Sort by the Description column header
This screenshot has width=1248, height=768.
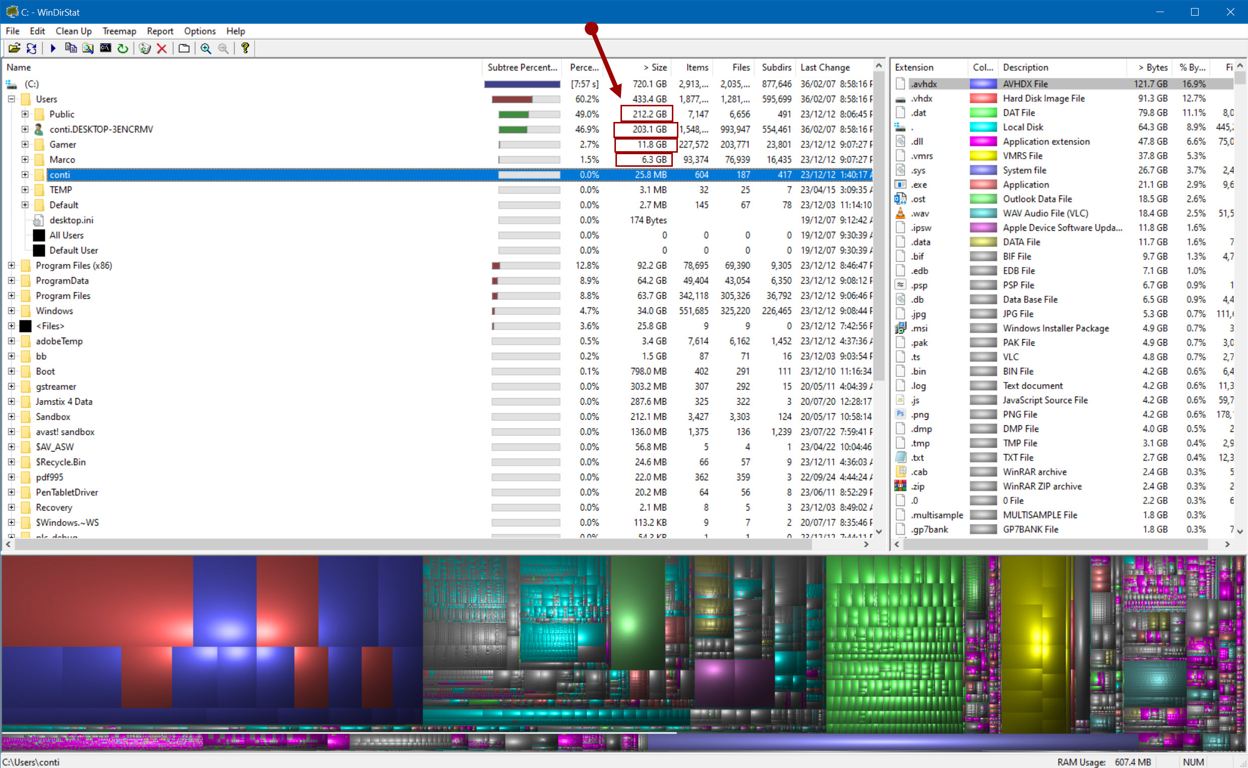click(1062, 67)
